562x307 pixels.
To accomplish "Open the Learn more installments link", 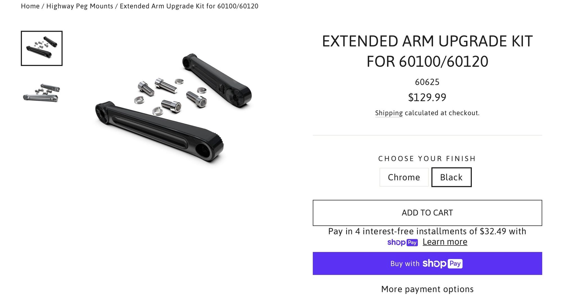I will tap(445, 242).
